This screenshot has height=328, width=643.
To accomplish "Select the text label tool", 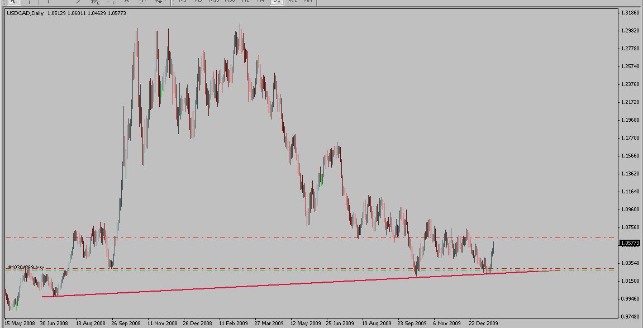I will point(142,2).
